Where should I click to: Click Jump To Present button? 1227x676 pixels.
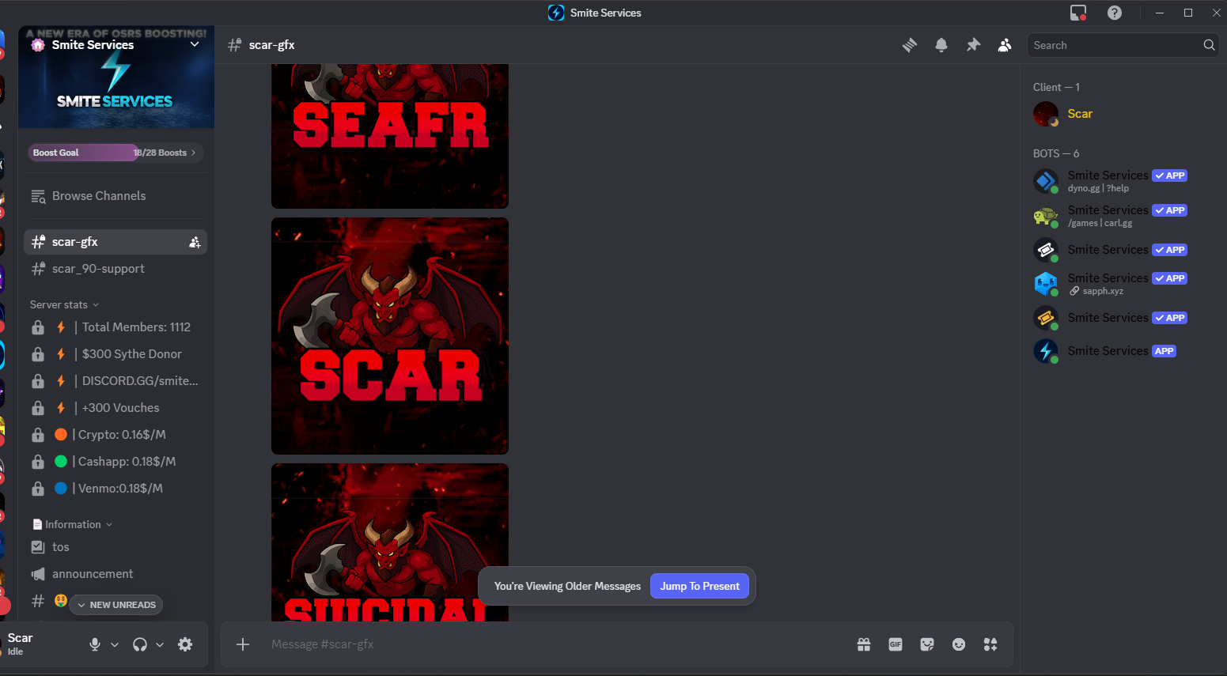[699, 586]
